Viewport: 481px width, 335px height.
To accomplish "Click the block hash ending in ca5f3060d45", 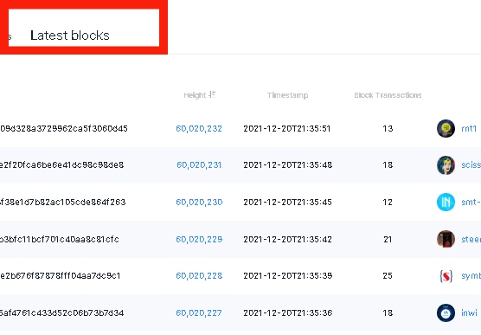I will coord(64,128).
